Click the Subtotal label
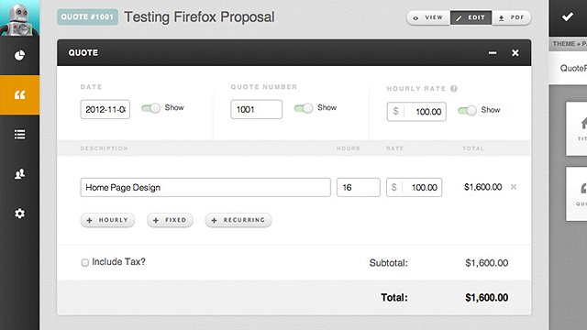587x330 pixels. (x=389, y=263)
